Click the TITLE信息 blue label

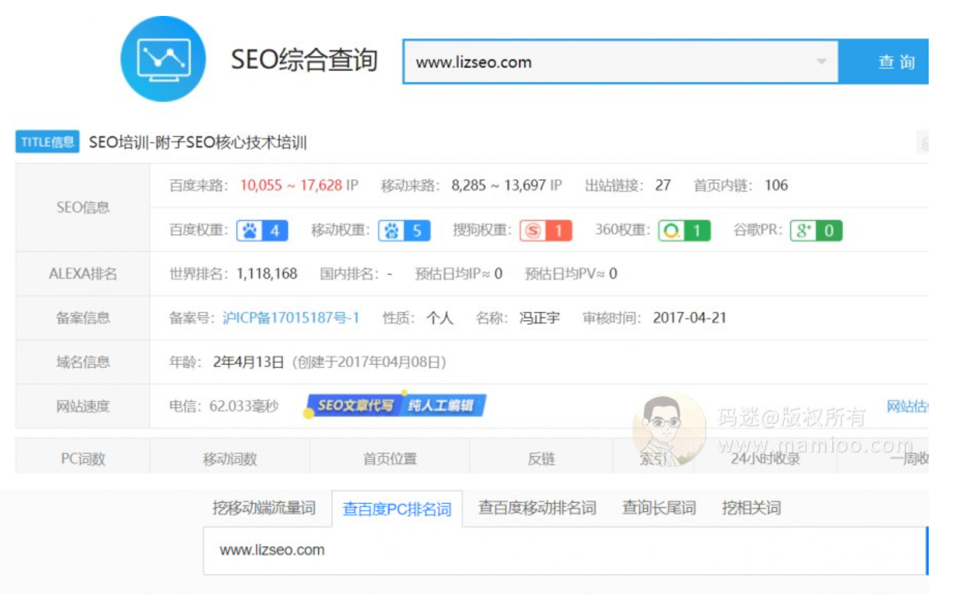click(47, 142)
